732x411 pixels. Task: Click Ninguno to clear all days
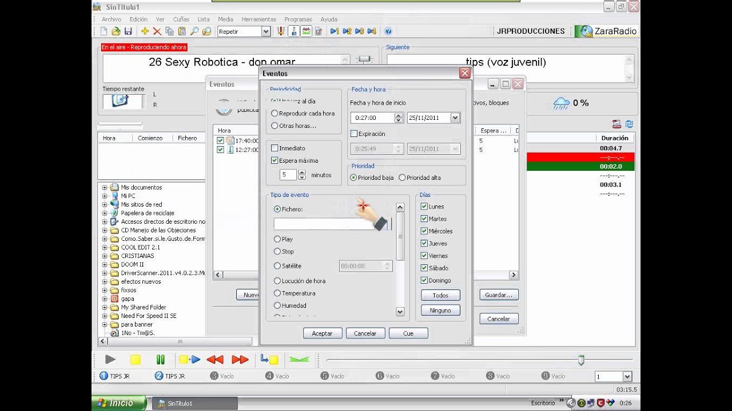[440, 311]
